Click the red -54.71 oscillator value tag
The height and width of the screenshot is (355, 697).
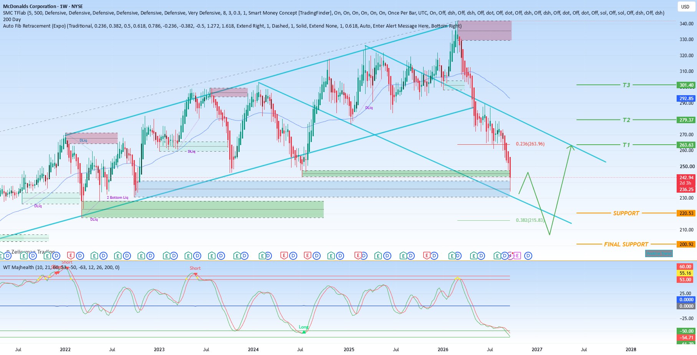(x=685, y=338)
